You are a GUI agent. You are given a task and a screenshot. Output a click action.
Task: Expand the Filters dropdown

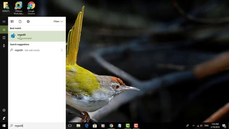coord(58,21)
